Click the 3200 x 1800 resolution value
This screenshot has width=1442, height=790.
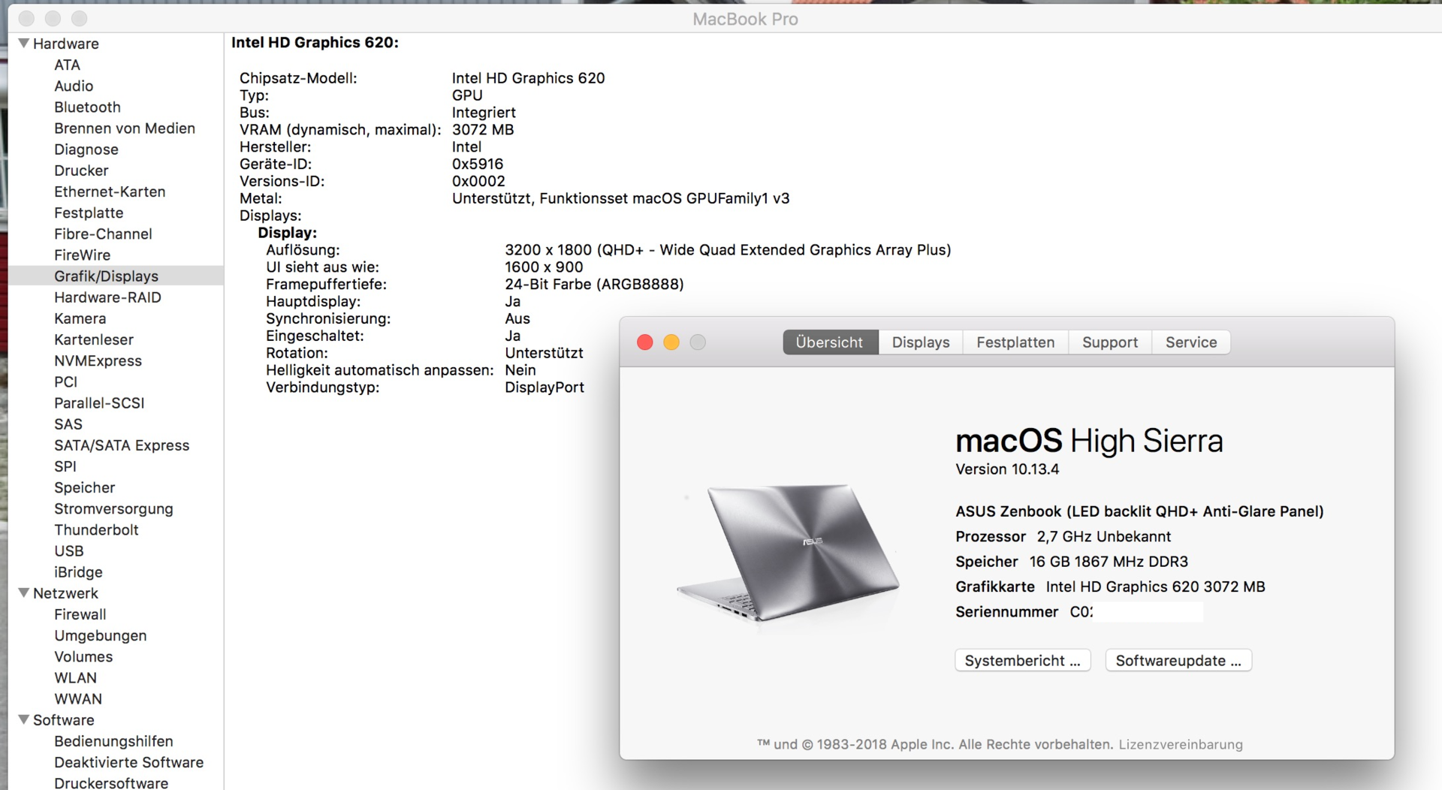coord(728,250)
